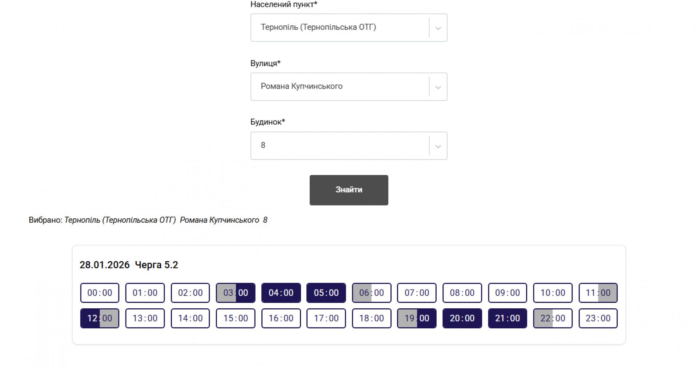Click the Знайти search button
This screenshot has width=698, height=369.
(349, 190)
